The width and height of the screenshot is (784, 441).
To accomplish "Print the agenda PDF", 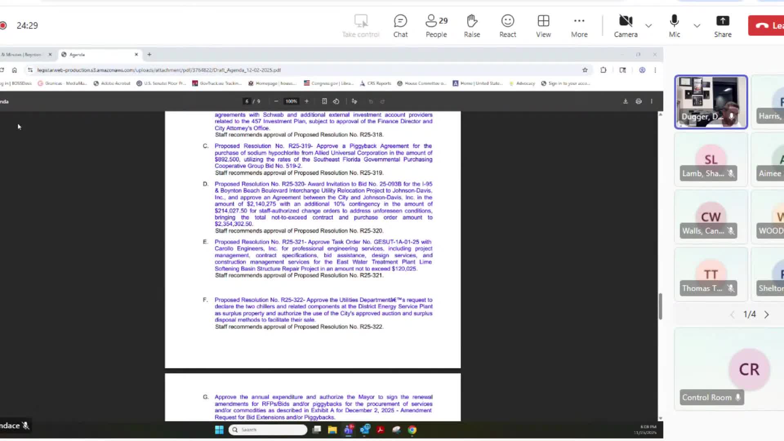I will click(x=638, y=101).
